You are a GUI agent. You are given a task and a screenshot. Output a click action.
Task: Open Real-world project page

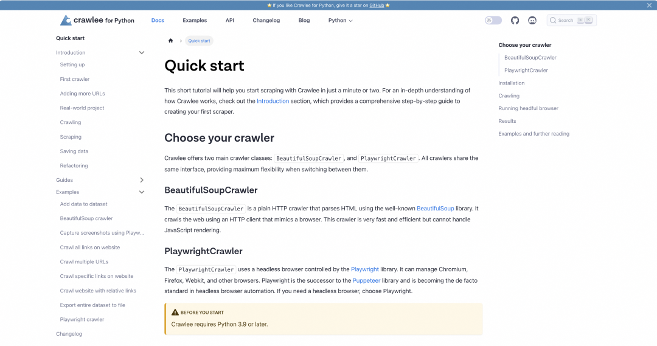[x=82, y=108]
